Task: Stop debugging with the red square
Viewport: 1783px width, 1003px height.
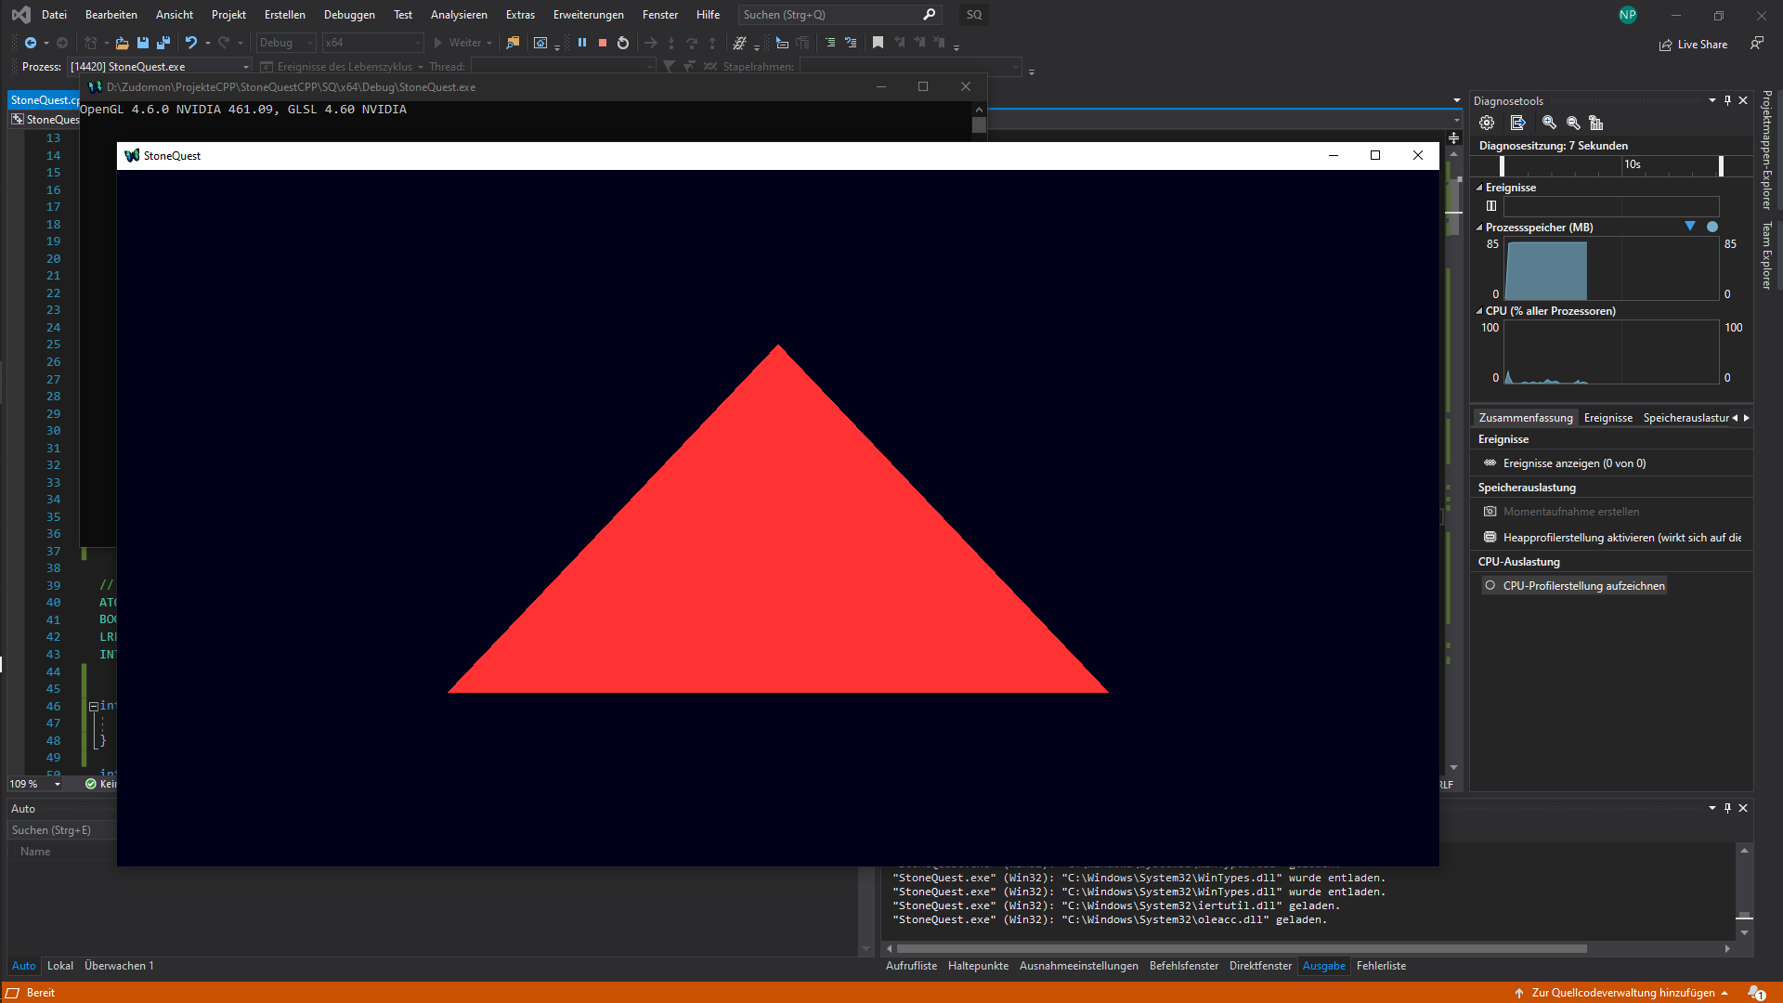Action: (603, 43)
